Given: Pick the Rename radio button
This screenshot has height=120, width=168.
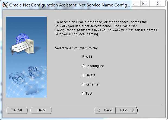Looking at the screenshot, I should pos(90,84).
